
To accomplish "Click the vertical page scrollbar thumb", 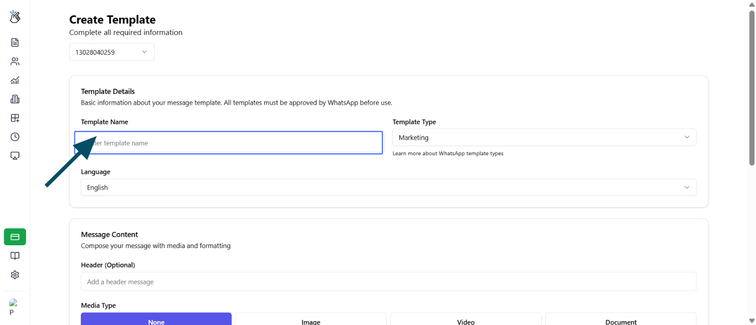I will click(752, 88).
